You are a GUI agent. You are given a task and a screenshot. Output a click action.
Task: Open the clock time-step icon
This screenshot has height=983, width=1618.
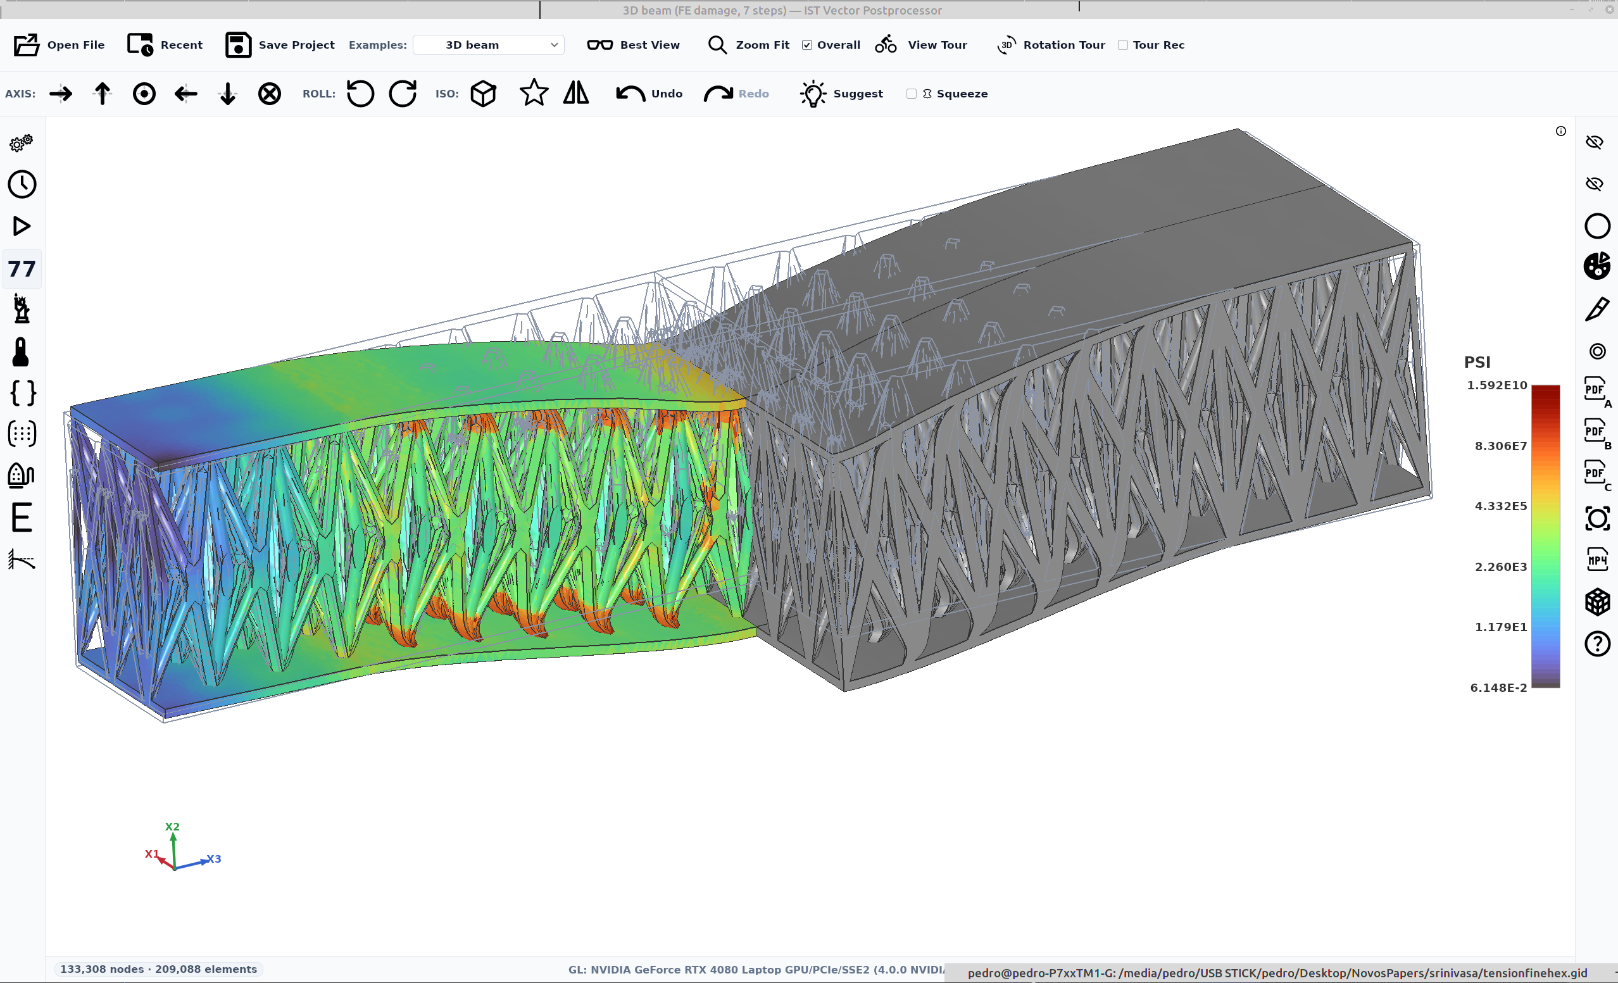(22, 185)
